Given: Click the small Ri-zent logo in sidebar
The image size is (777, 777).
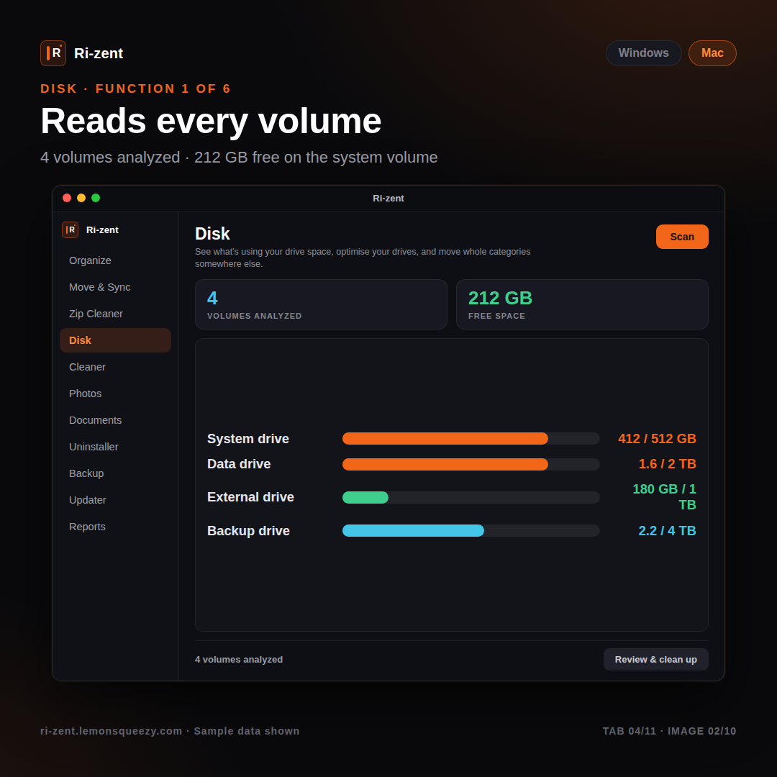Looking at the screenshot, I should 70,230.
